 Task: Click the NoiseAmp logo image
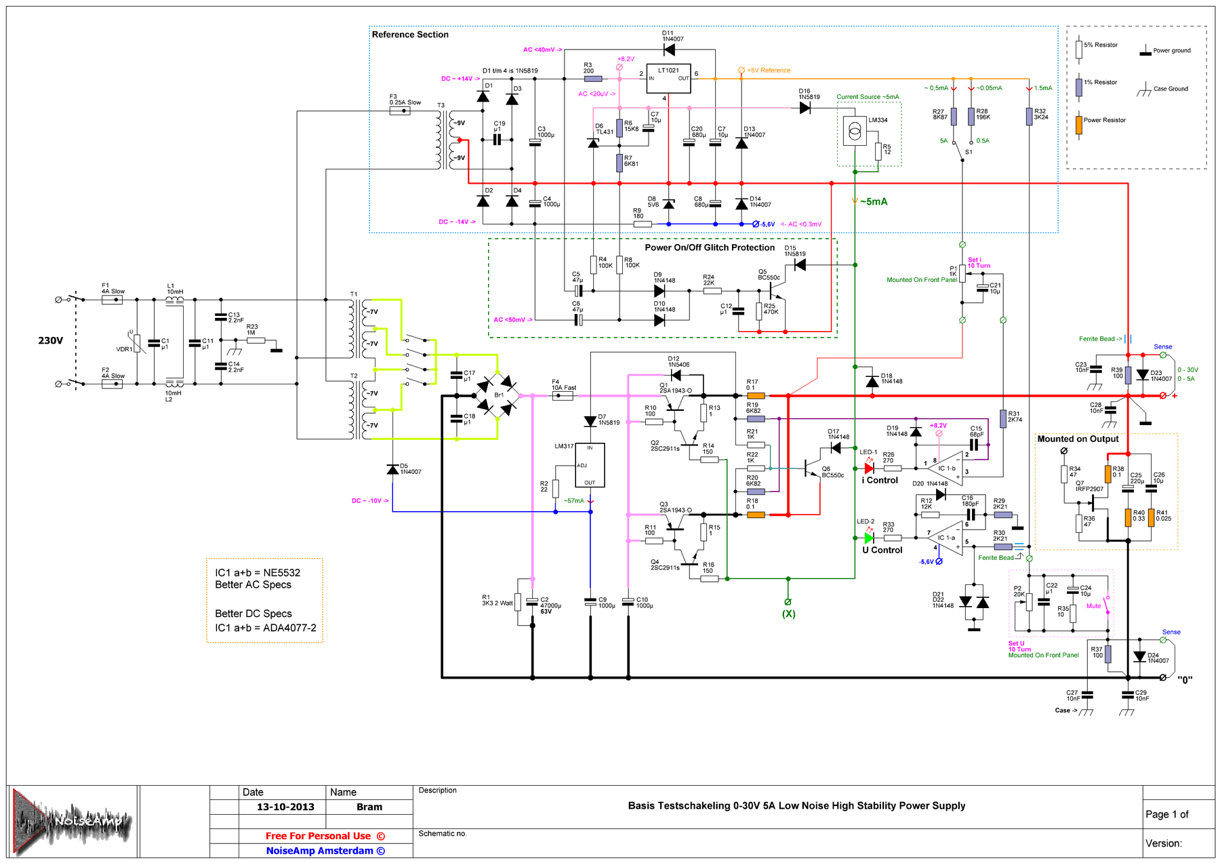point(72,822)
